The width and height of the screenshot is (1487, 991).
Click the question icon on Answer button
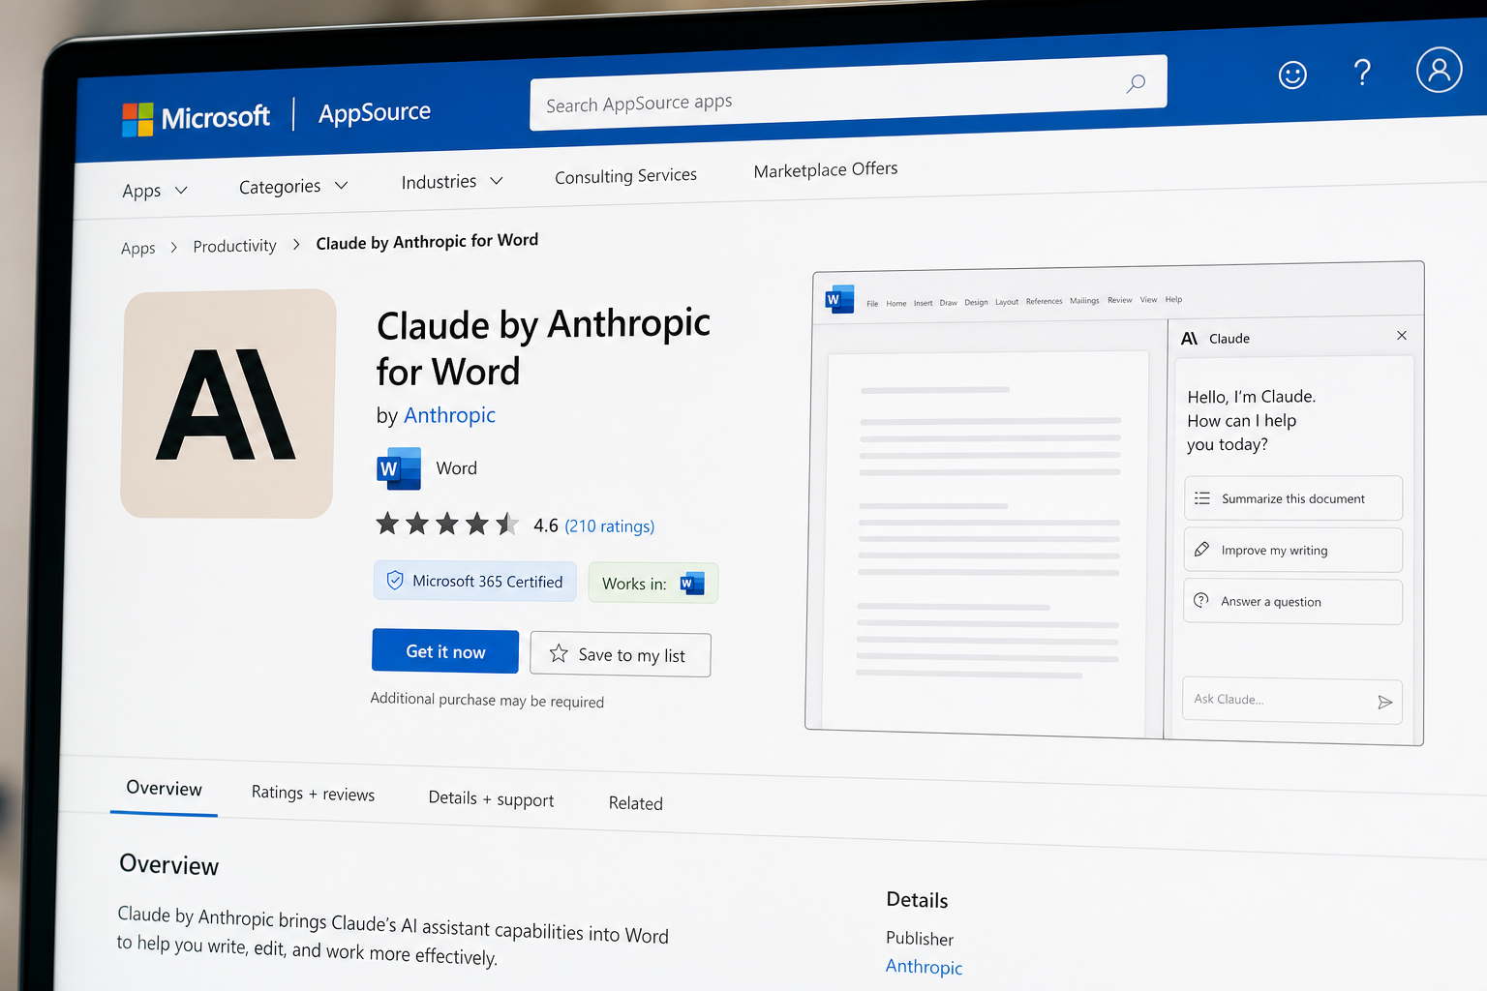[x=1201, y=600]
